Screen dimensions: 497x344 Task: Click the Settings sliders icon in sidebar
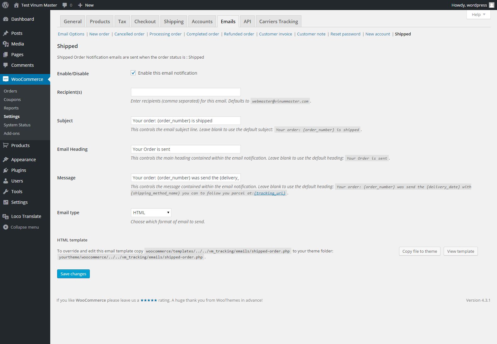[x=6, y=202]
